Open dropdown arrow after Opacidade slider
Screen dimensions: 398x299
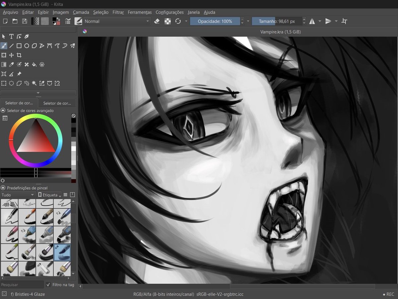click(x=248, y=21)
